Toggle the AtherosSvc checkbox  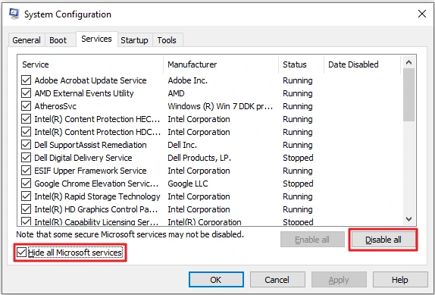pyautogui.click(x=26, y=106)
